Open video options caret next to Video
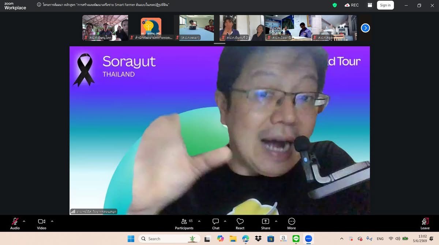 [x=52, y=221]
